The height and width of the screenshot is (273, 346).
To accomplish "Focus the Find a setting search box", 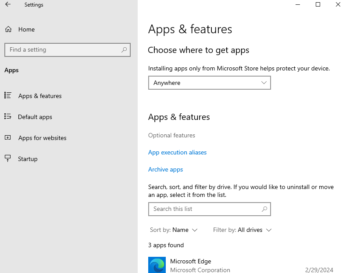I will 68,50.
